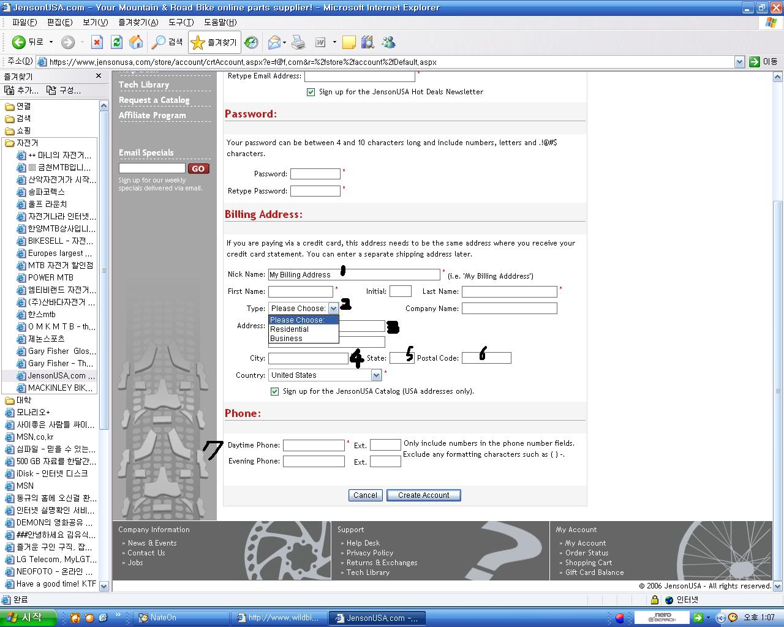Viewport: 784px width, 627px height.
Task: Toggle Favorites (즐겨찾기) toolbar button
Action: pyautogui.click(x=214, y=42)
